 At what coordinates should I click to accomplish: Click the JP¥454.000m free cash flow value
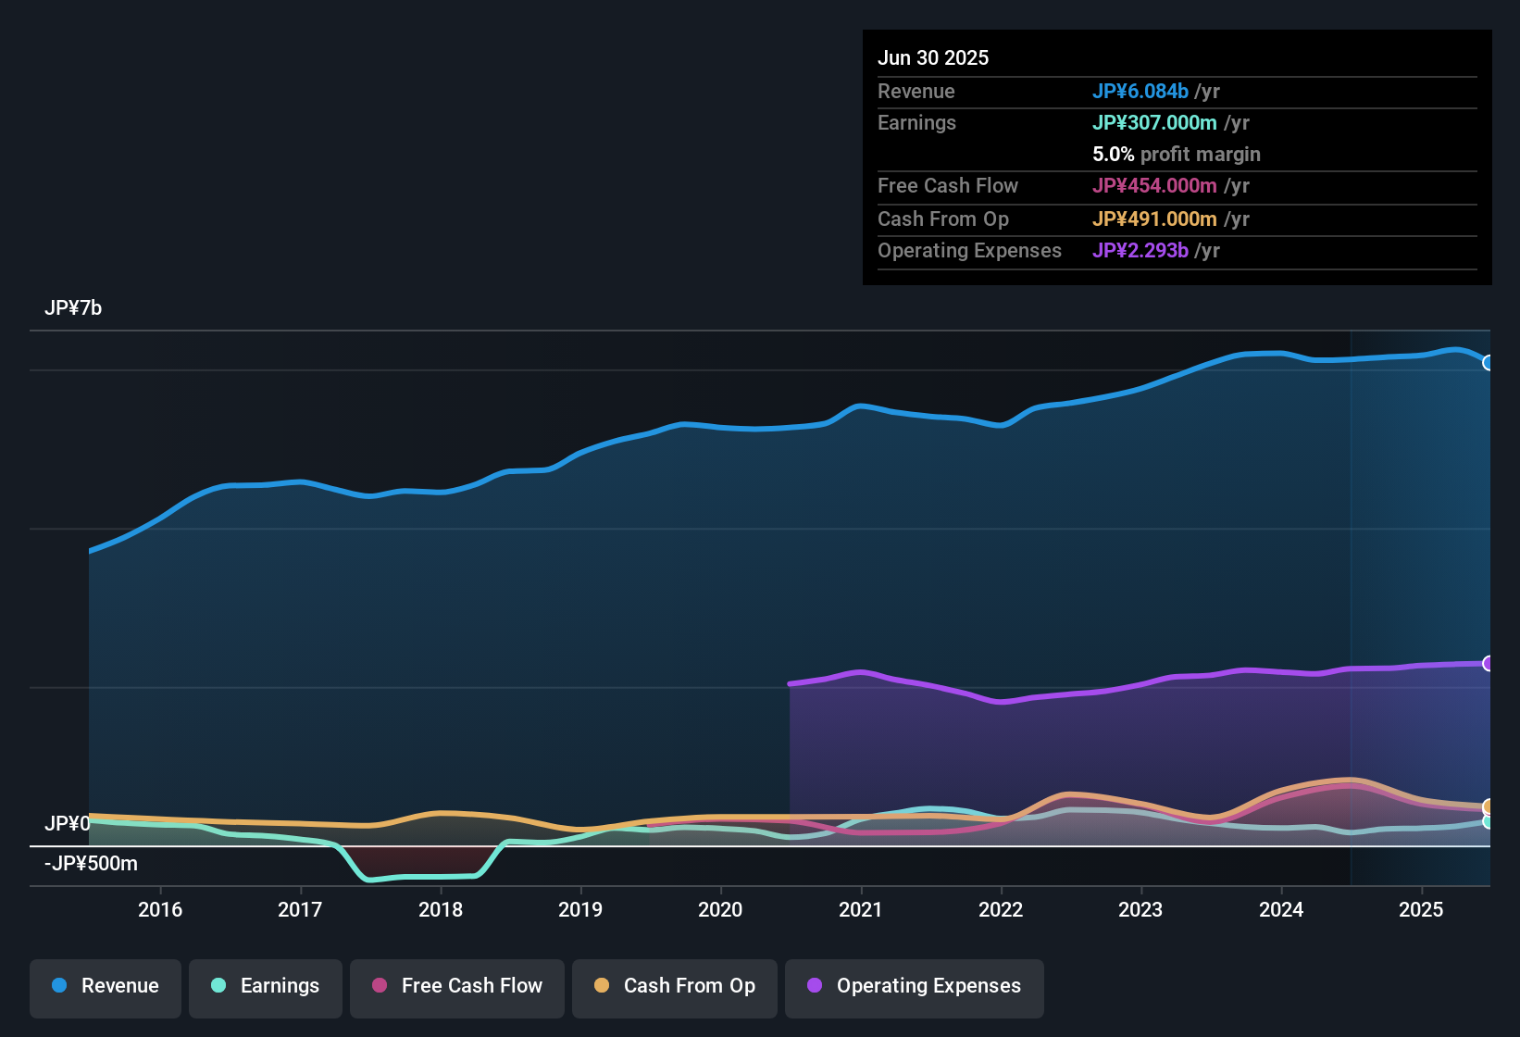(1154, 185)
